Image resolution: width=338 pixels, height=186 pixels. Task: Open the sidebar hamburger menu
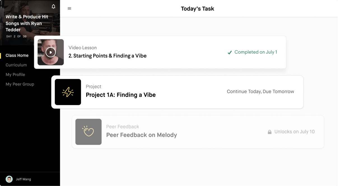(69, 8)
